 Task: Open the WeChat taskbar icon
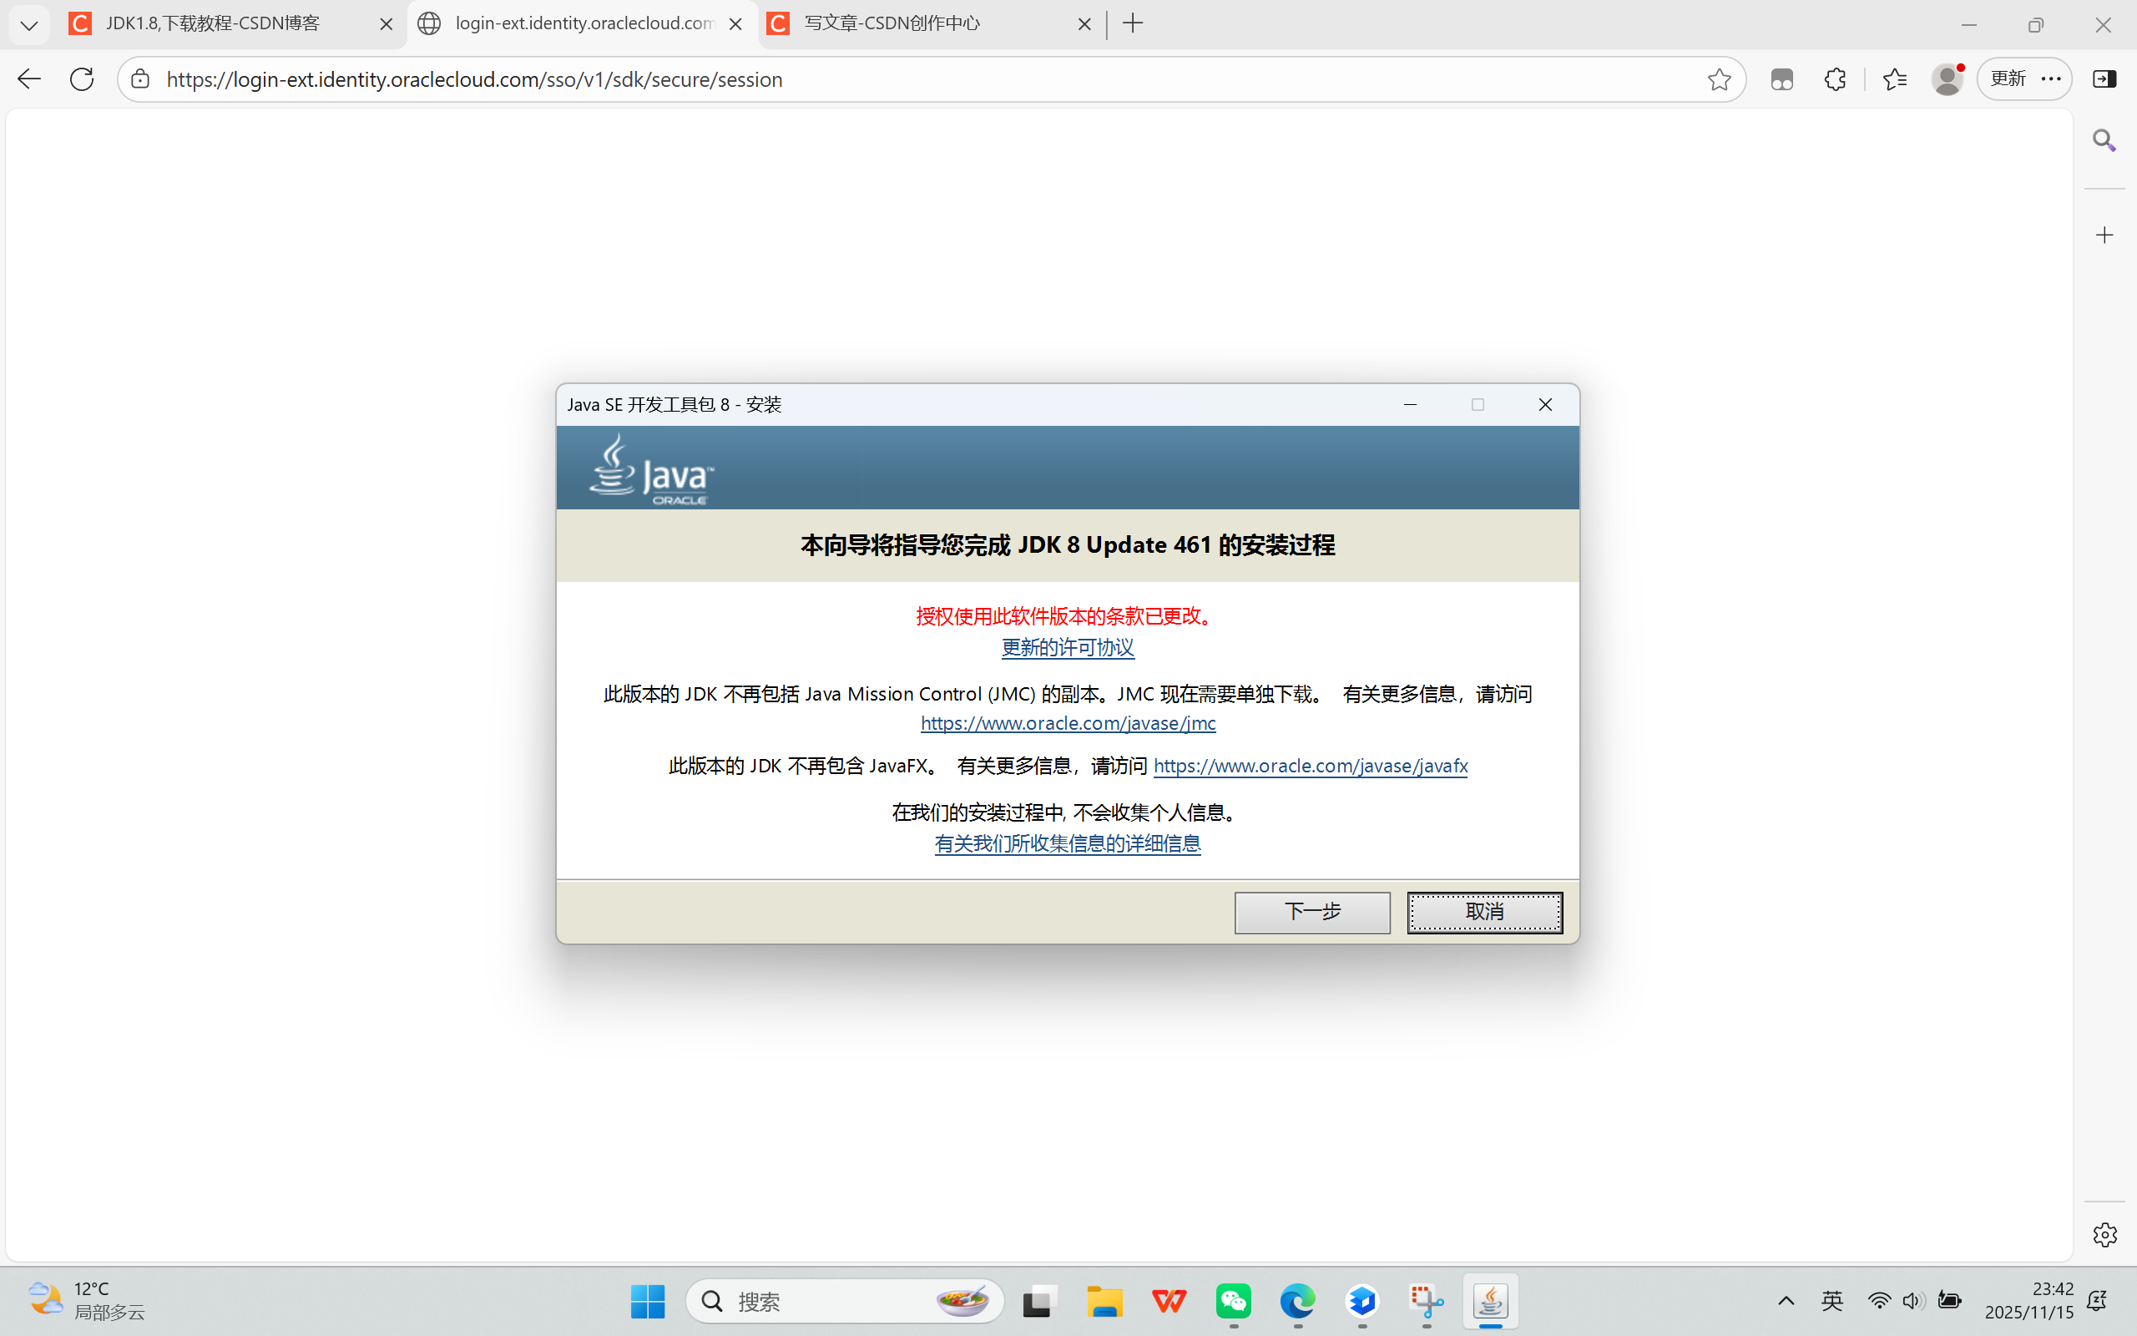[1233, 1301]
